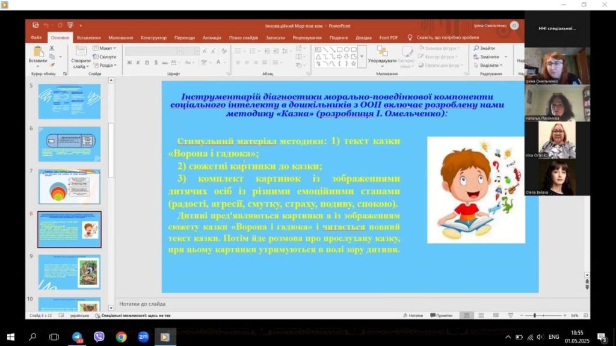This screenshot has width=616, height=346.
Task: Activate the Format Painter brush
Action: click(x=52, y=65)
